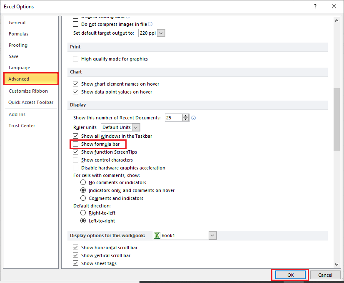Switch to the Trust Center category
The image size is (344, 283).
click(x=22, y=126)
